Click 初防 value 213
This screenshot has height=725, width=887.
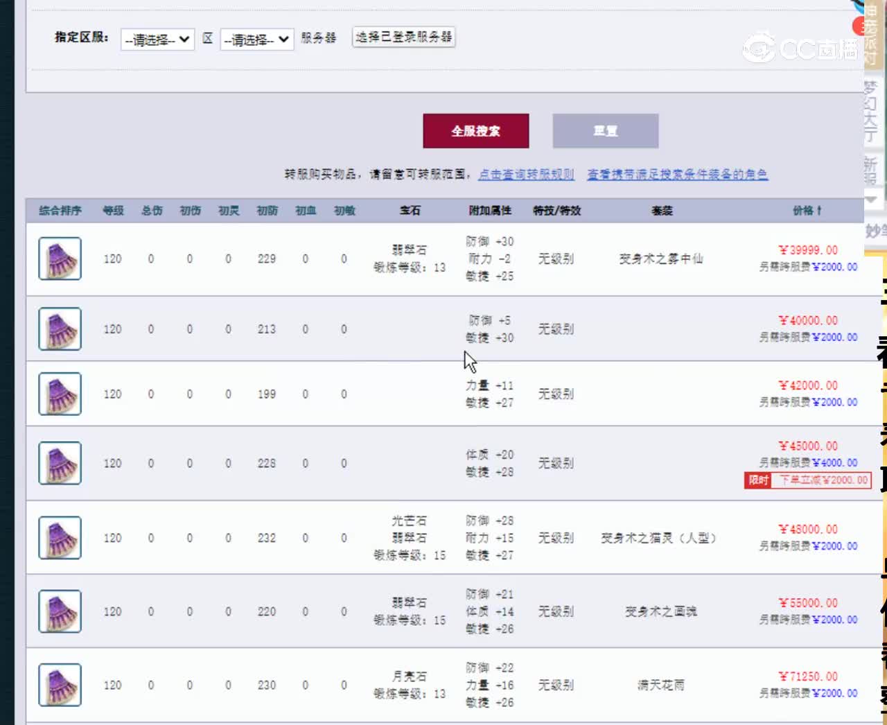pos(267,329)
